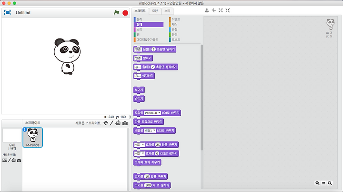Click the 보이기 block
The image size is (343, 192).
pyautogui.click(x=139, y=90)
